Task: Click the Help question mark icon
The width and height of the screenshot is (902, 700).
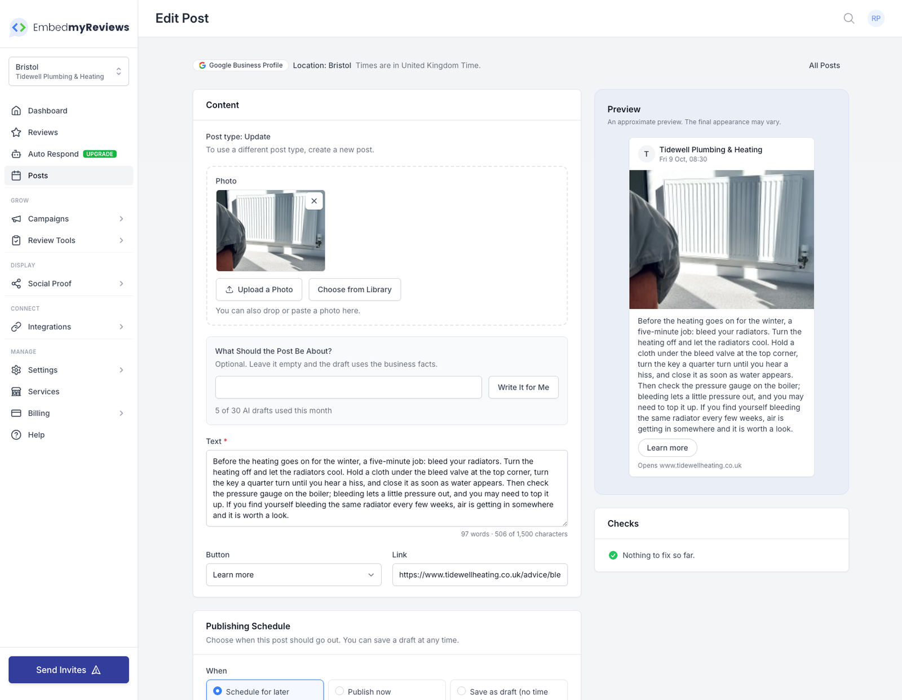Action: click(x=16, y=435)
